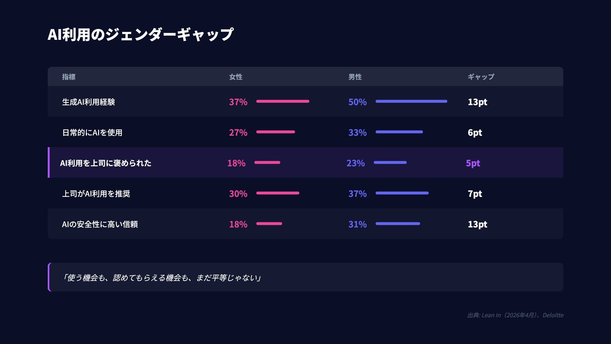Click the 生成AI利用経験 row label
Viewport: 611px width, 344px height.
pos(88,102)
